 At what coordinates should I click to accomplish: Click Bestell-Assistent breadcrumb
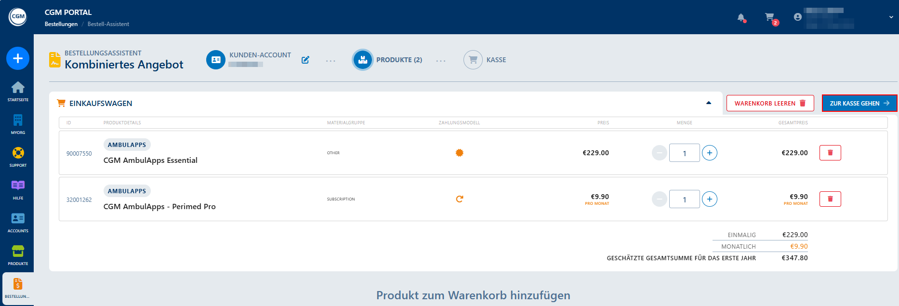pyautogui.click(x=108, y=24)
